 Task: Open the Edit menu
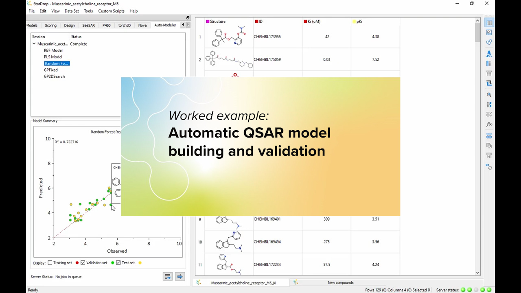coord(43,11)
